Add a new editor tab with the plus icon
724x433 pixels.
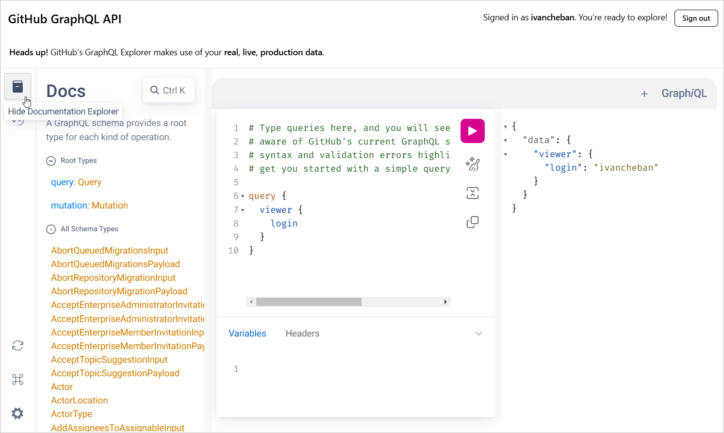pyautogui.click(x=644, y=94)
